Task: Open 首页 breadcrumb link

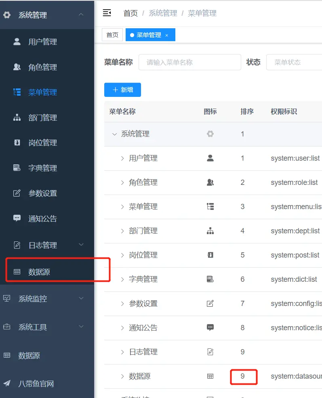Action: [x=130, y=13]
